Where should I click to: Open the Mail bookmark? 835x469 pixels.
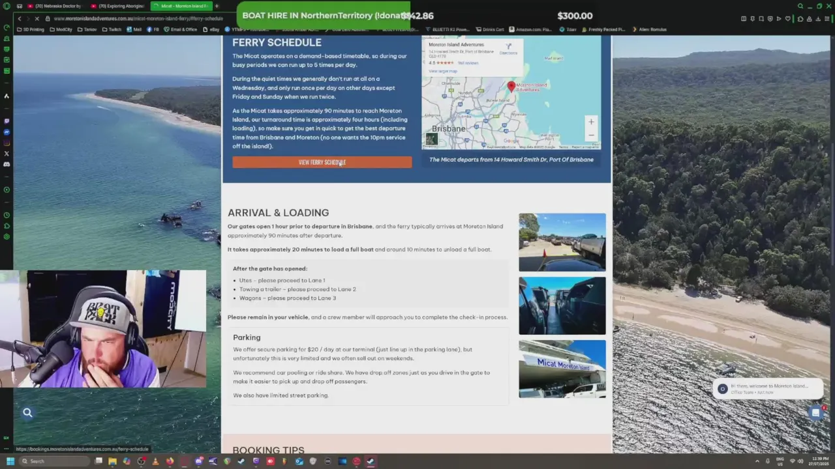[x=134, y=29]
